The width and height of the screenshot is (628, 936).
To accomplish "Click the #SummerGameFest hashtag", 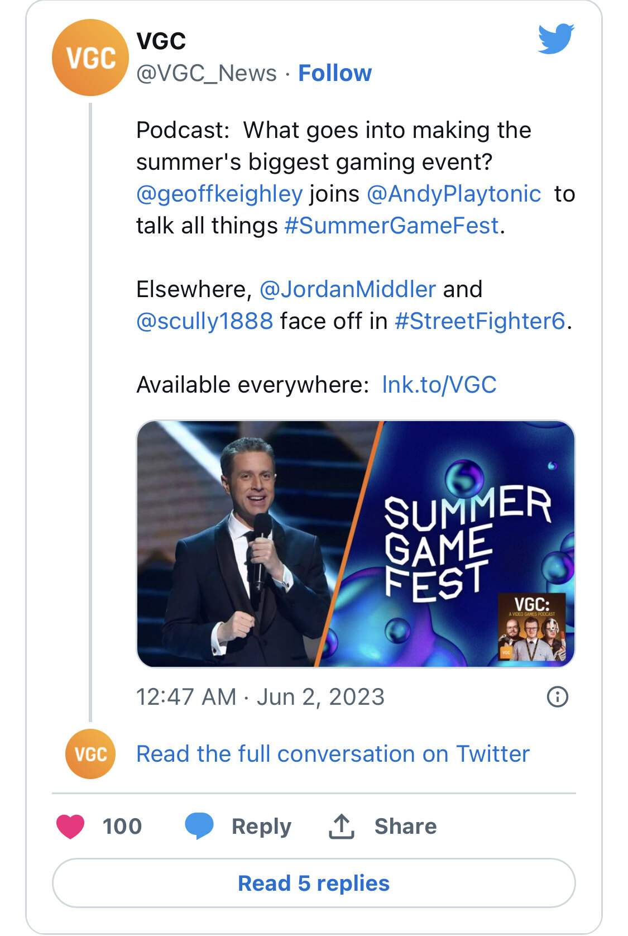I will click(x=391, y=226).
